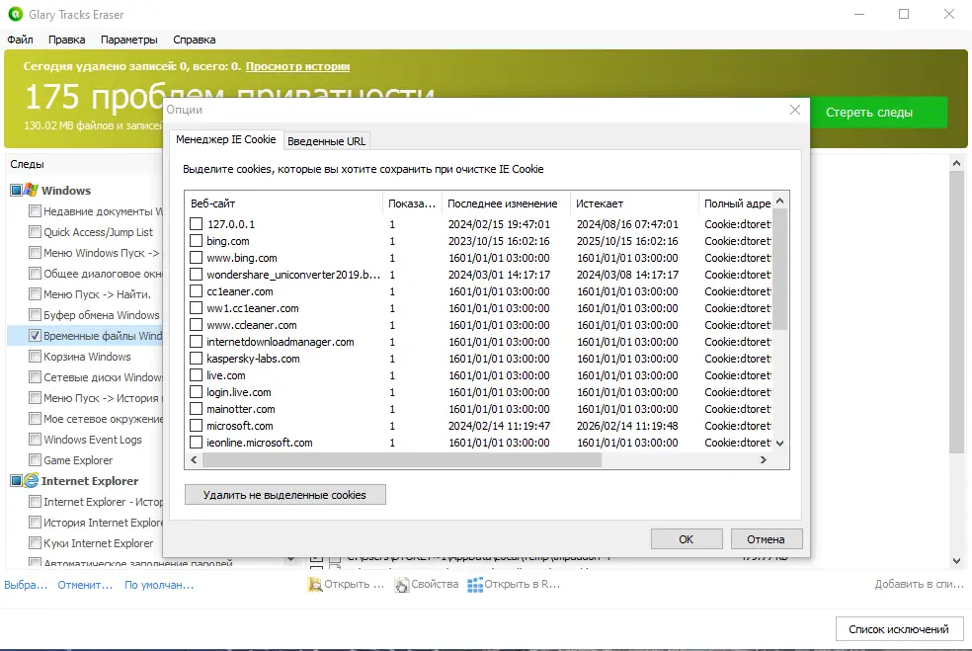This screenshot has width=972, height=651.
Task: Click the cookie list horizontal scroll-right arrow
Action: pos(764,460)
